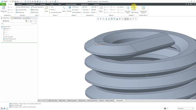Toggle the browser pane from status bar
196x110 pixels.
click(x=4, y=108)
